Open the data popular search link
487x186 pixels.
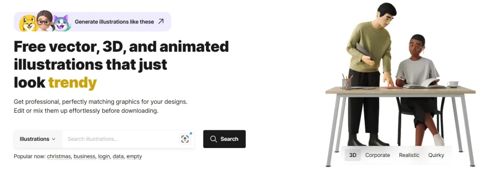tap(118, 157)
